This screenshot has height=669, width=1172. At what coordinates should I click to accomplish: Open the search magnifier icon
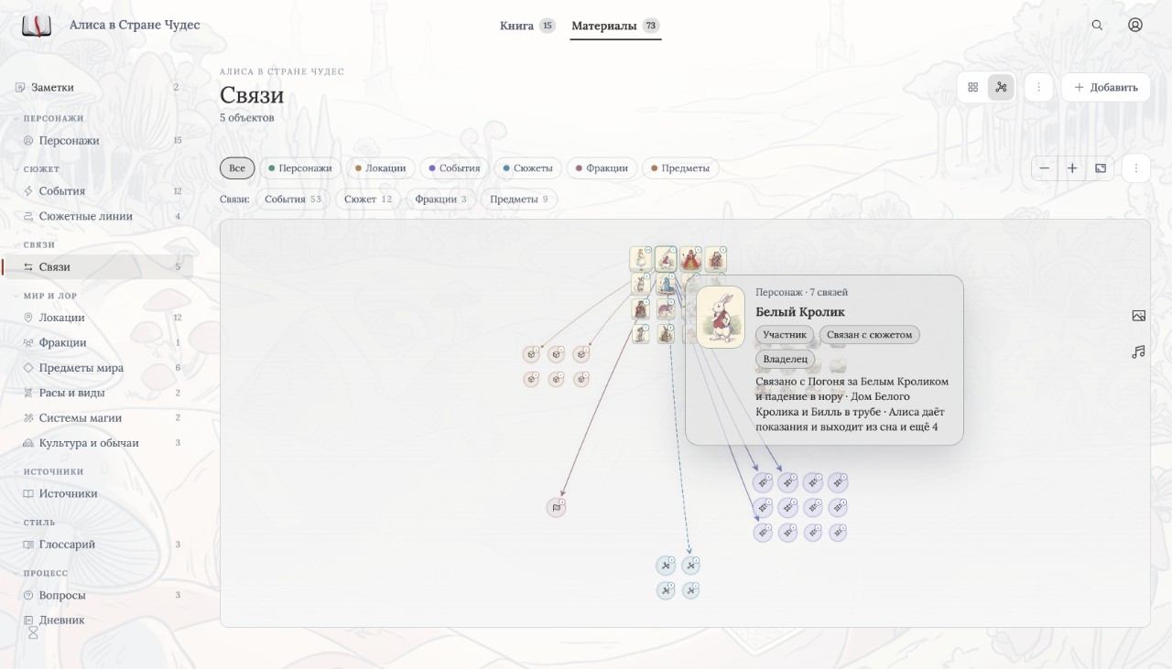tap(1097, 26)
